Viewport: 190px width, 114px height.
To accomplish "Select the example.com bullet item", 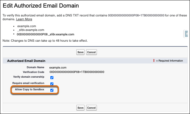I will click(27, 26).
